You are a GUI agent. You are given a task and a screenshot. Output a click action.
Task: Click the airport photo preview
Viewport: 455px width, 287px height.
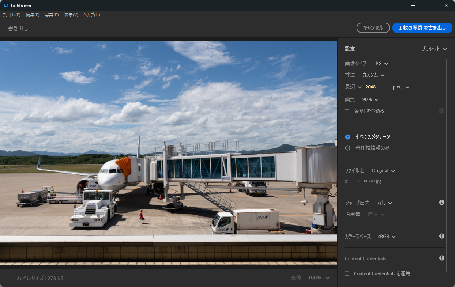click(168, 152)
